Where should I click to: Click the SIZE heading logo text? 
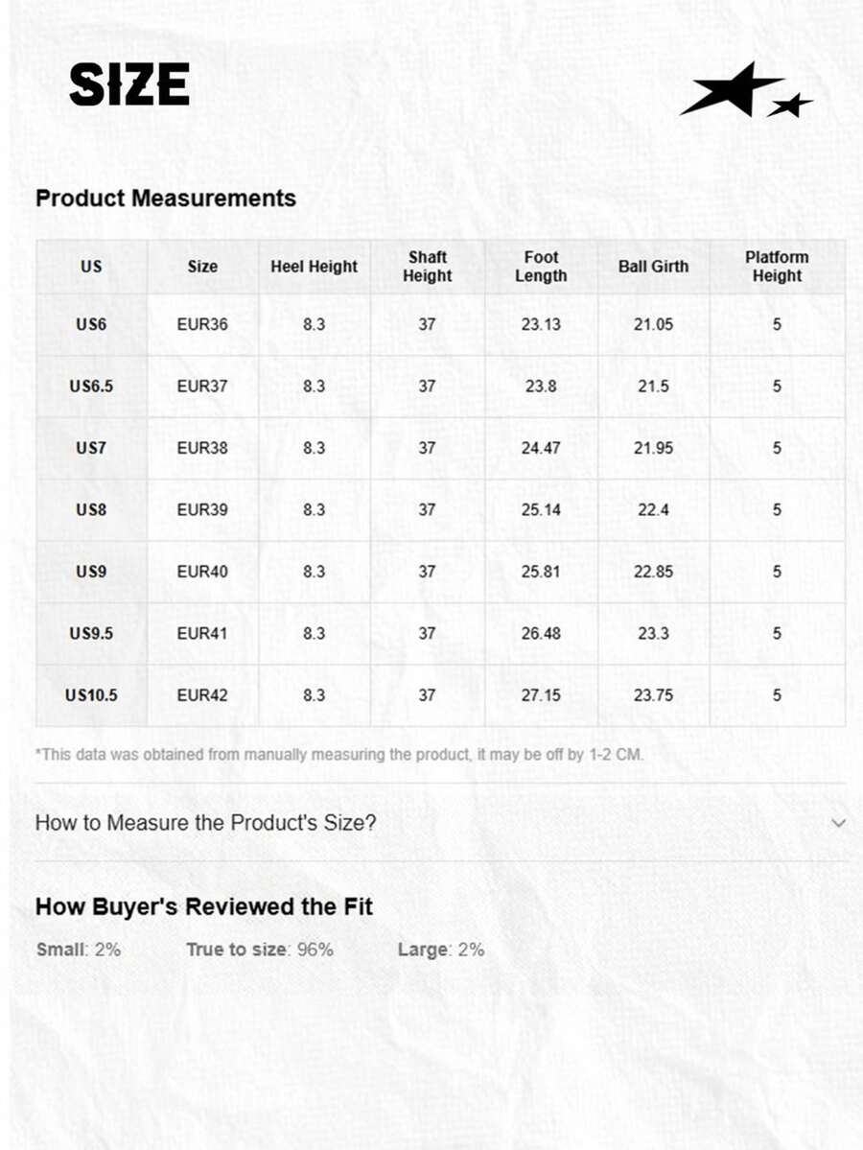coord(129,84)
